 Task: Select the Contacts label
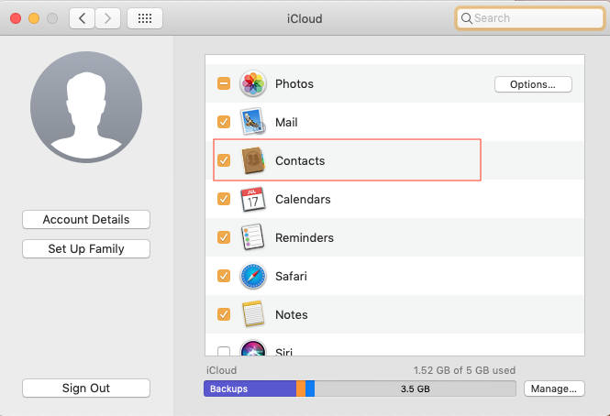click(300, 160)
